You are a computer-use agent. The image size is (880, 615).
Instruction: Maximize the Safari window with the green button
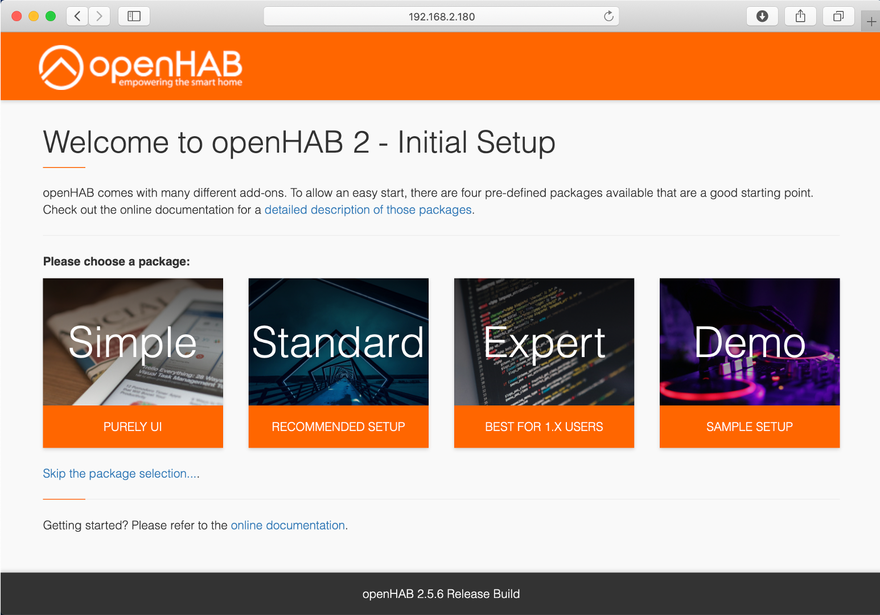coord(51,16)
